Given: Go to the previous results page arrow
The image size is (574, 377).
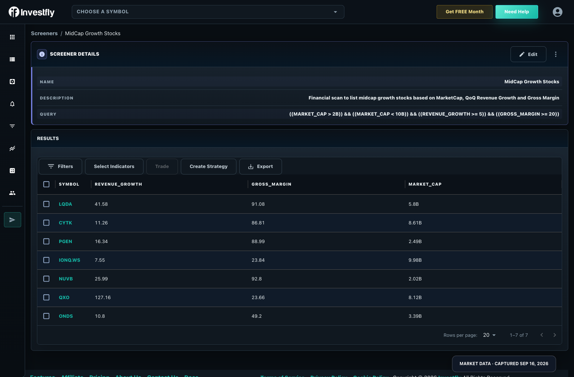Looking at the screenshot, I should (x=542, y=335).
